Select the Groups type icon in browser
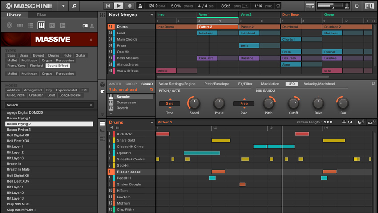The width and height of the screenshot is (378, 213). [x=20, y=25]
